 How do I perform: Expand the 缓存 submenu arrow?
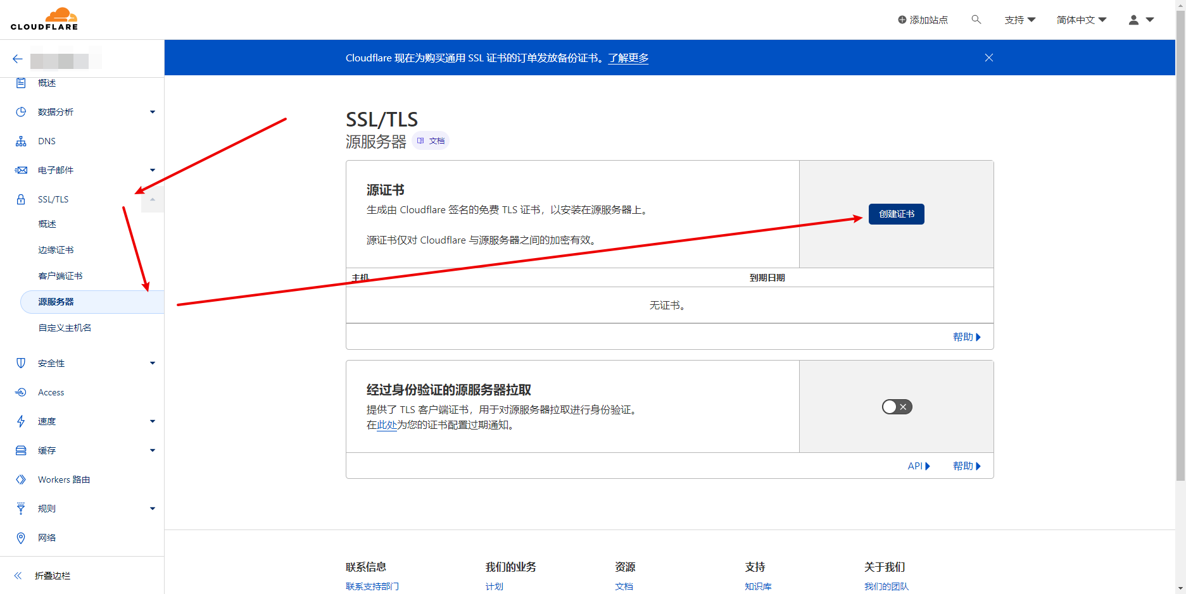(153, 450)
